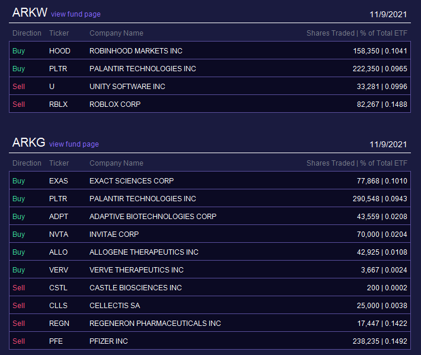Screen dimensions: 421x355
Task: Click the CSTL ticker
Action: (58, 287)
